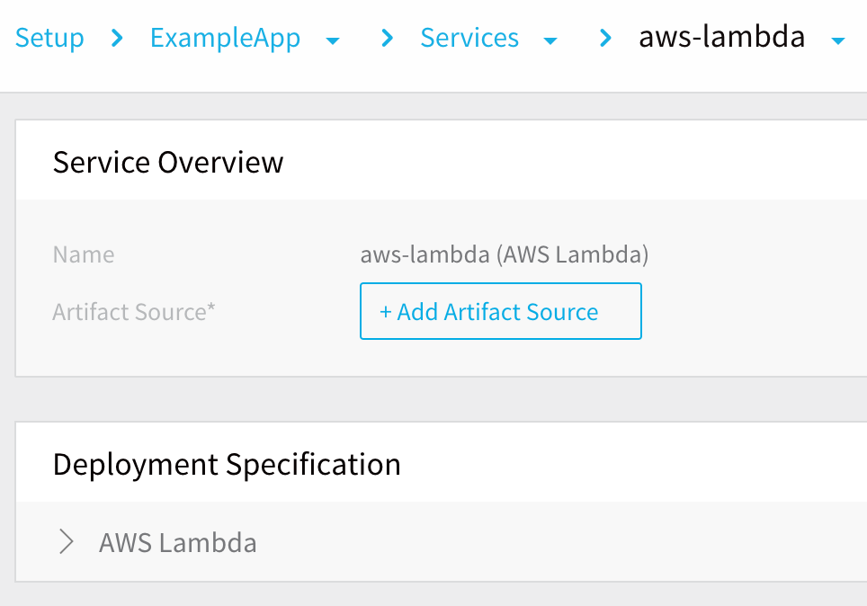
Task: Click the Name field label
Action: (84, 254)
